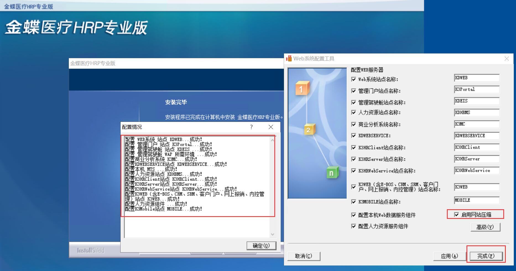The image size is (516, 271).
Task: Click the KDWEBSERVICE name input field
Action: (x=477, y=136)
